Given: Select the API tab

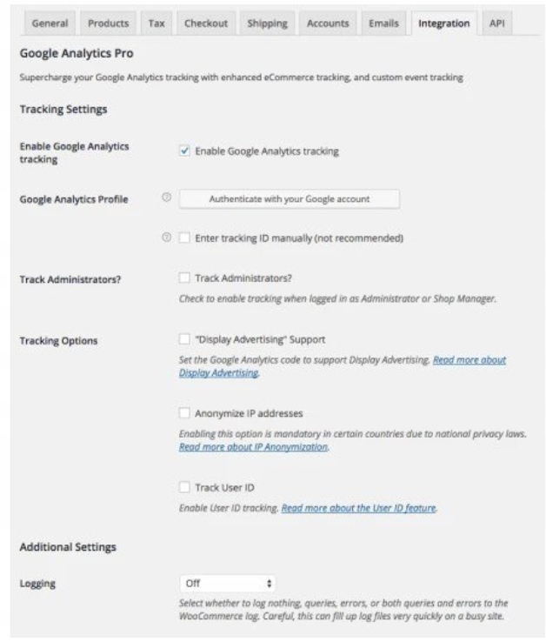Looking at the screenshot, I should tap(496, 23).
